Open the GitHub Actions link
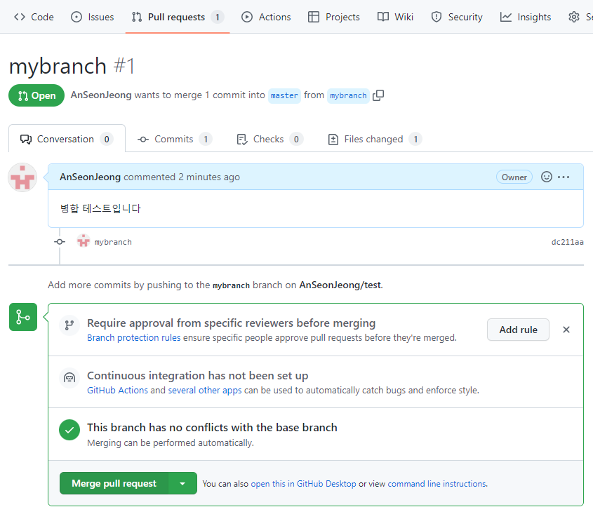The height and width of the screenshot is (514, 593). (118, 390)
